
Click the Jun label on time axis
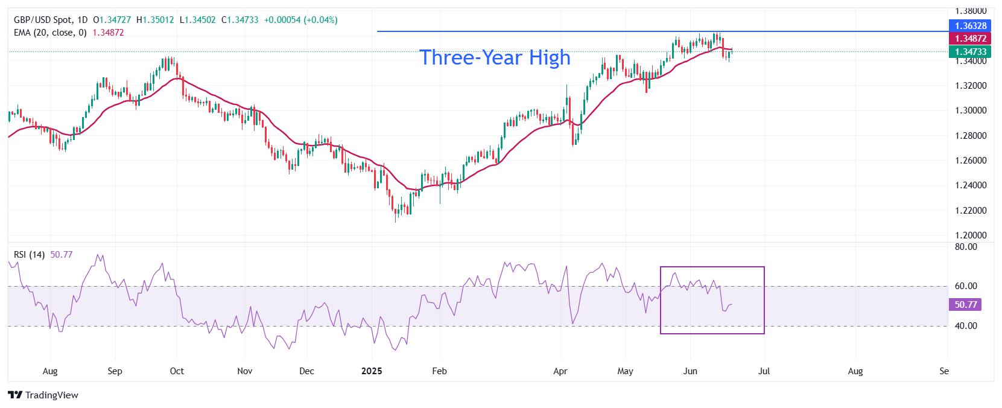click(x=690, y=371)
